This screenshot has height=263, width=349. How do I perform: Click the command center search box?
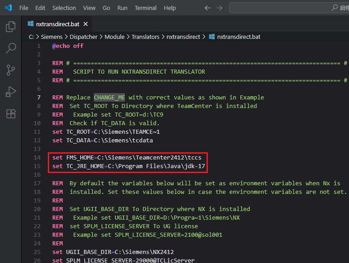pos(289,8)
